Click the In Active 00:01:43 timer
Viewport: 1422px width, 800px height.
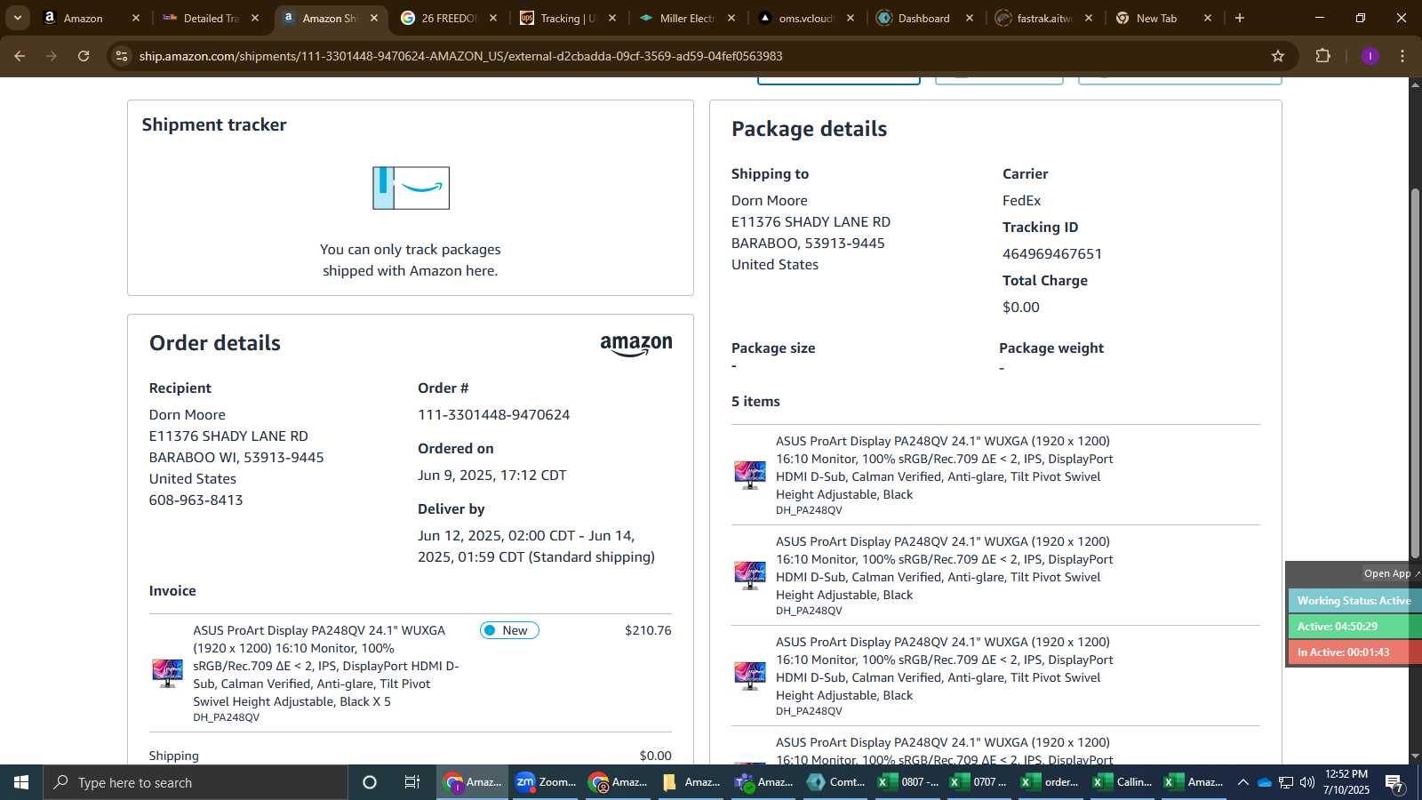[x=1354, y=652]
